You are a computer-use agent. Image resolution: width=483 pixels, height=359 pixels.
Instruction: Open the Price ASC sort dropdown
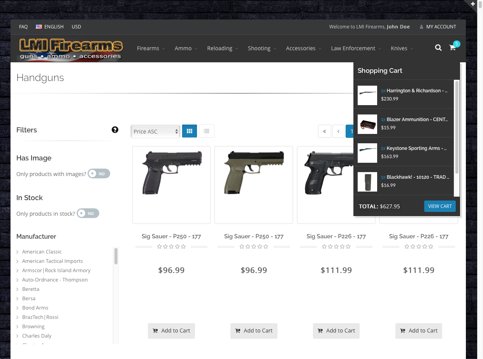155,132
